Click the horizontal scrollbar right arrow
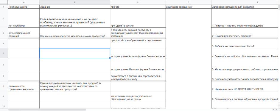 pyautogui.click(x=277, y=110)
